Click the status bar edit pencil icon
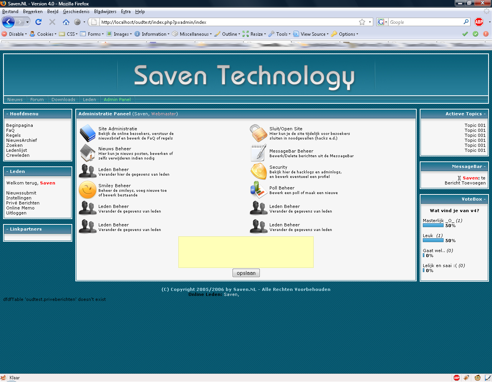The width and height of the screenshot is (492, 382). [x=488, y=378]
